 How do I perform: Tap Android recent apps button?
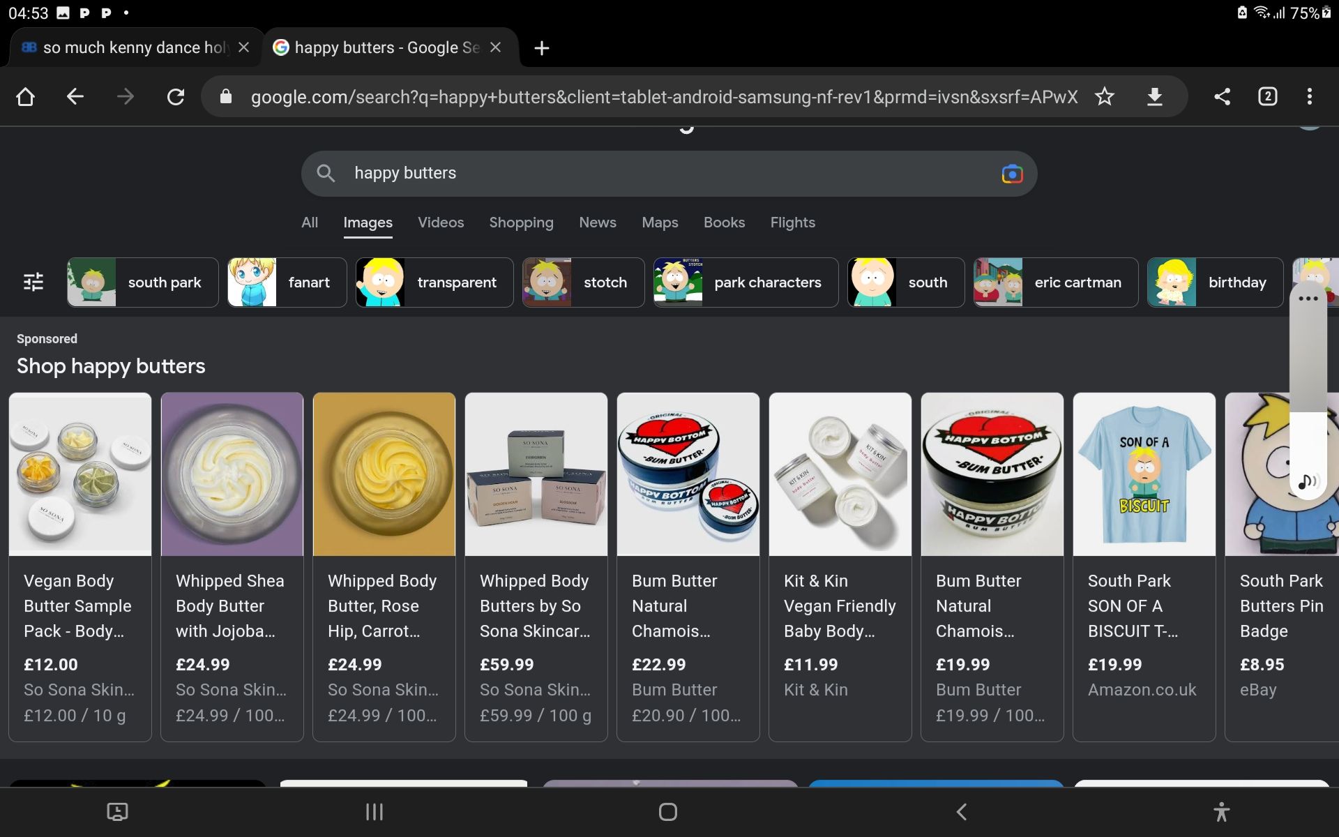point(375,812)
